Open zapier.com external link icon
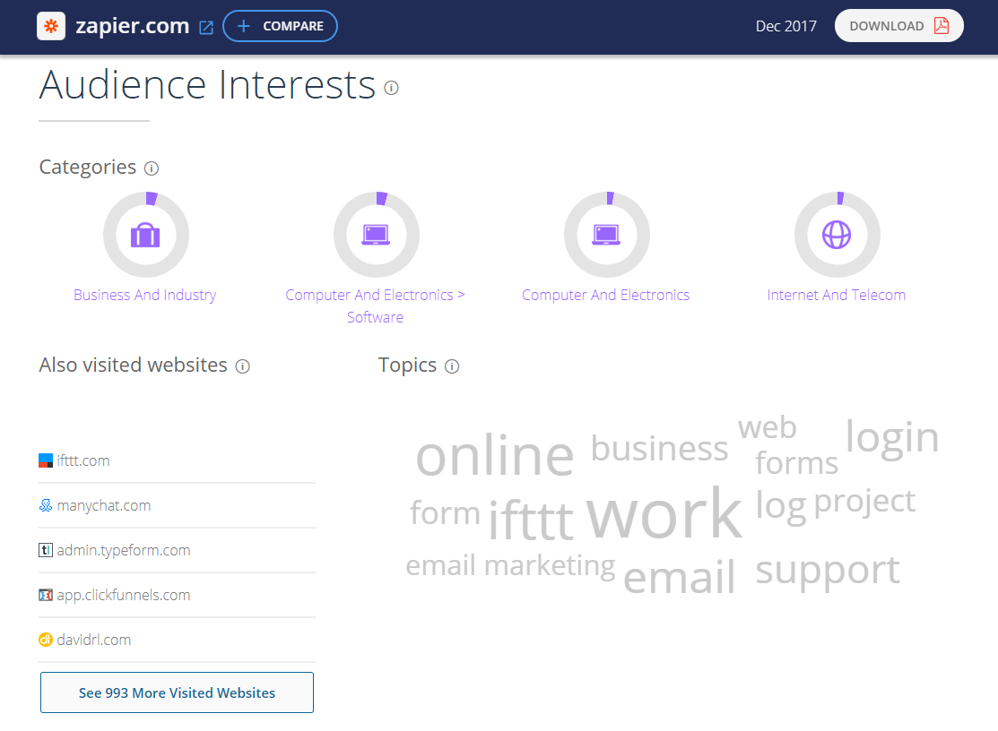The width and height of the screenshot is (998, 731). pyautogui.click(x=206, y=27)
